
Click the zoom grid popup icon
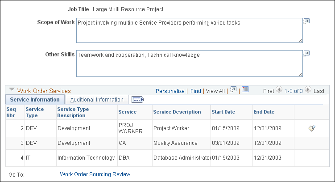coord(233,90)
